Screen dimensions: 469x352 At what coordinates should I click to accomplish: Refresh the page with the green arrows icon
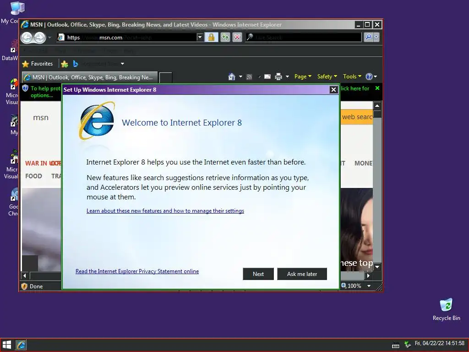225,37
